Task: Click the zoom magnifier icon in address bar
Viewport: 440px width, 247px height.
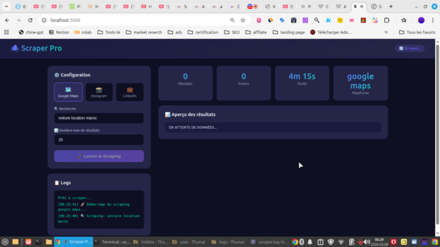Action: (232, 20)
